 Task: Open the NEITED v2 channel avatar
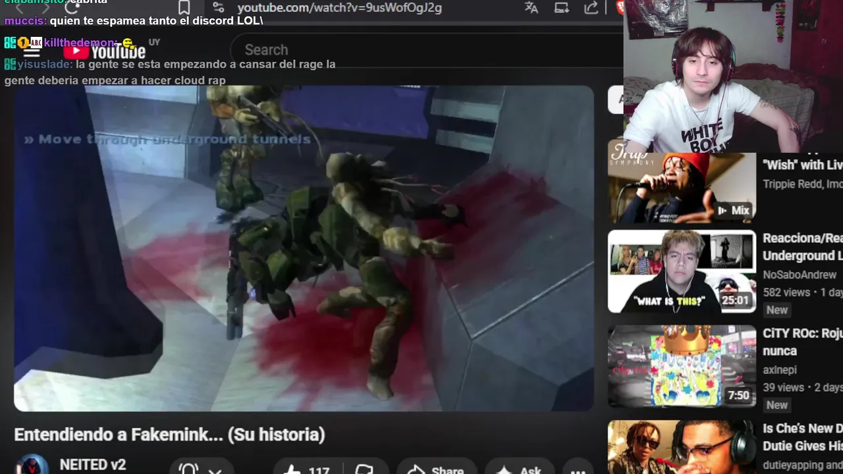click(x=31, y=465)
